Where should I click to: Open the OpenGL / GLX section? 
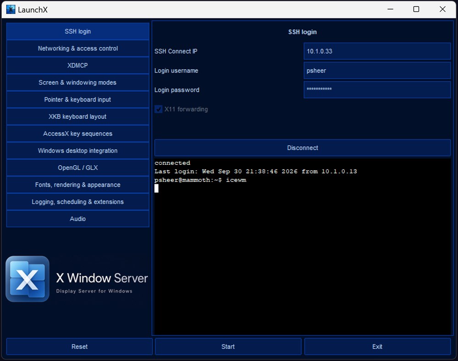(77, 167)
